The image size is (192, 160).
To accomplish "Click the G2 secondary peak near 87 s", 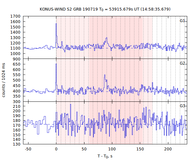I will tap(105, 75).
